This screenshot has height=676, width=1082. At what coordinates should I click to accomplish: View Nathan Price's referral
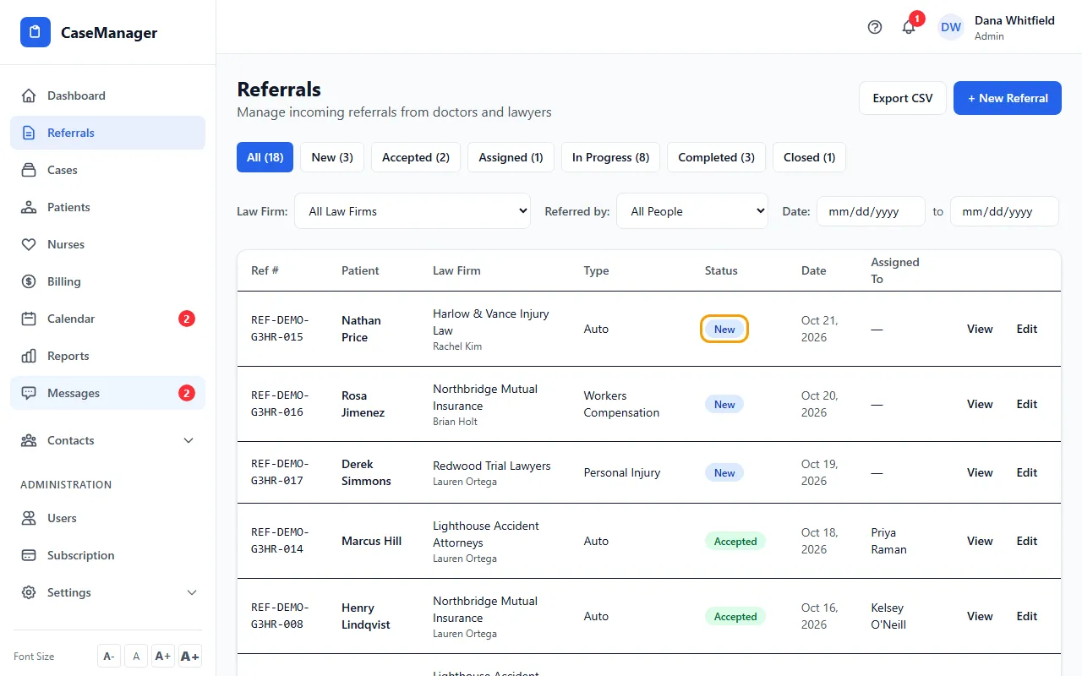(x=980, y=329)
